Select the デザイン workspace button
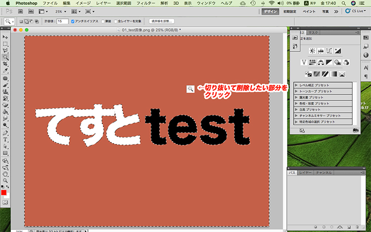371x232 pixels. (270, 11)
